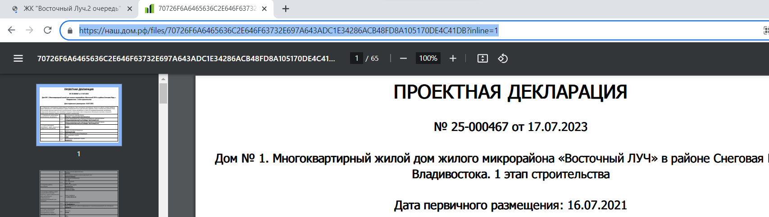This screenshot has width=769, height=217.
Task: Zoom out of the PDF document
Action: [403, 59]
